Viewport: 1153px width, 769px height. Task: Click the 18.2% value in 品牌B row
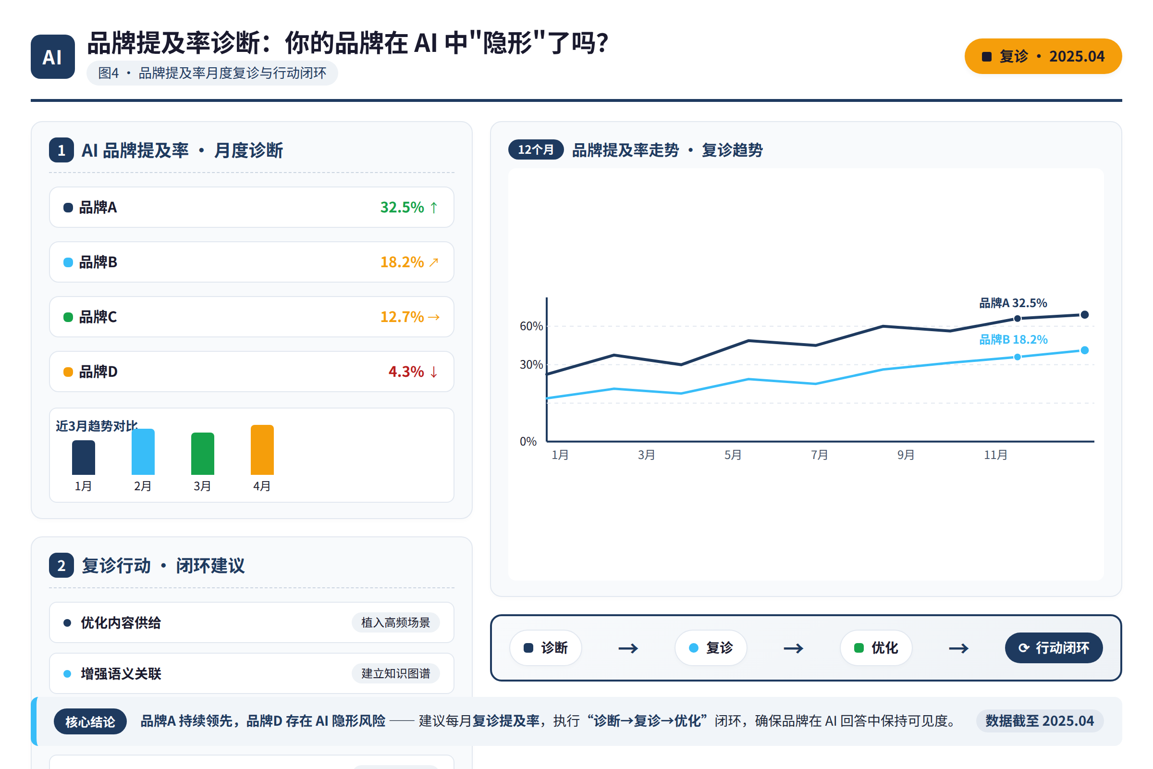tap(402, 262)
